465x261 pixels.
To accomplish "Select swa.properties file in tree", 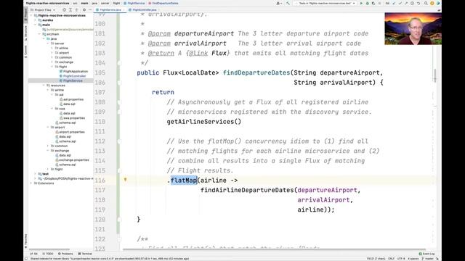I will point(72,118).
